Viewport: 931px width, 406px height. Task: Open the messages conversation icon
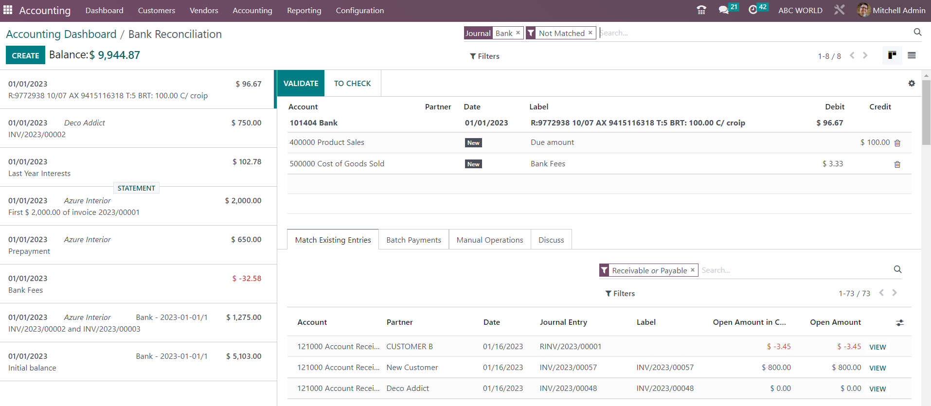pos(723,10)
